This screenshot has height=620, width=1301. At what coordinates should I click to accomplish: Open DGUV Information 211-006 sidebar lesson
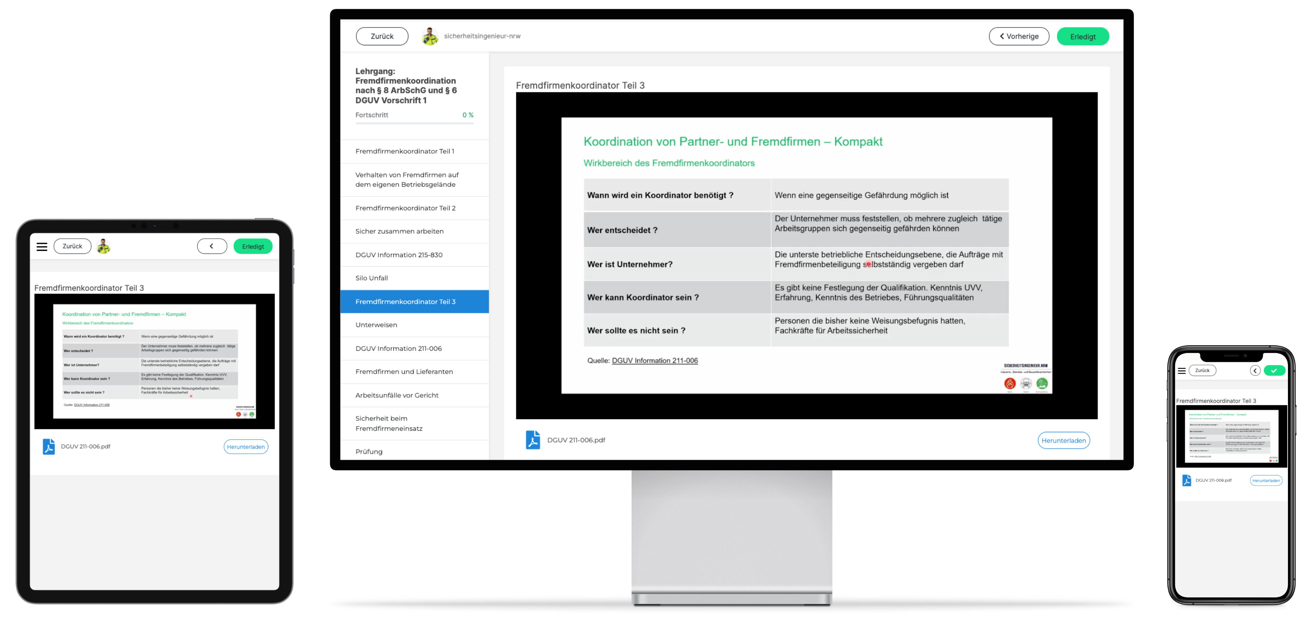tap(414, 348)
